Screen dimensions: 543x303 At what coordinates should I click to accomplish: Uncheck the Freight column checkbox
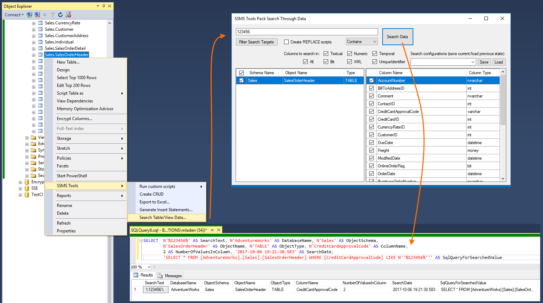click(x=372, y=150)
